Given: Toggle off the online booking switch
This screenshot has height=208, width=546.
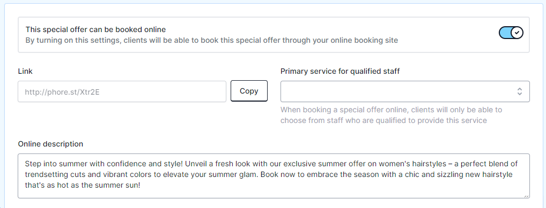Looking at the screenshot, I should [x=511, y=33].
